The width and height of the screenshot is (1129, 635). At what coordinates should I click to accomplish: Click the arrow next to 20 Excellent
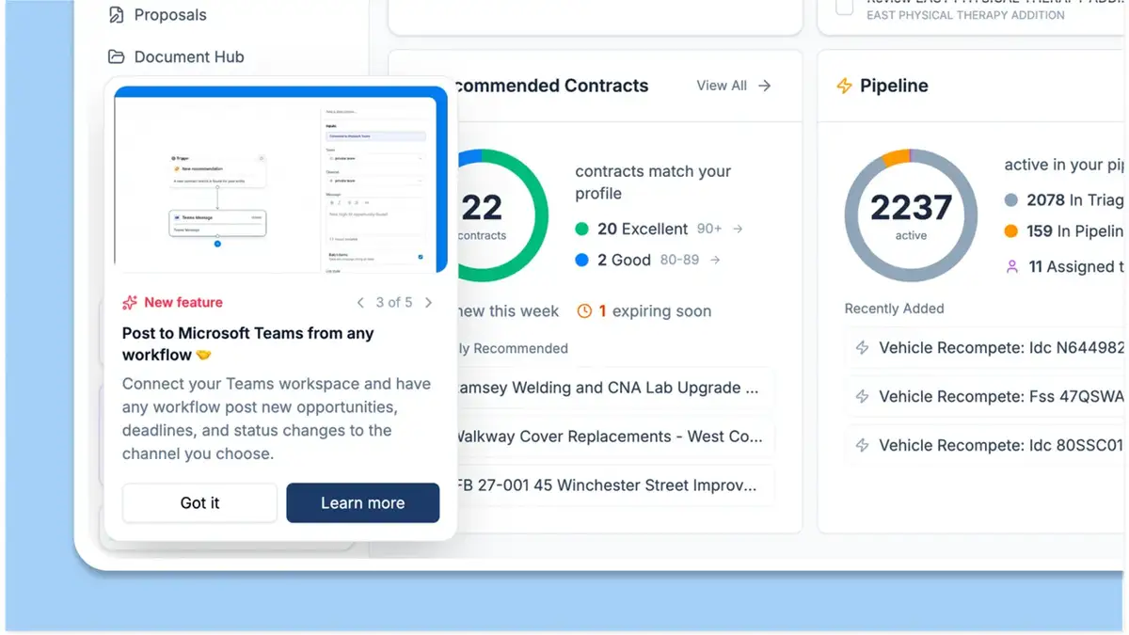[x=738, y=229]
